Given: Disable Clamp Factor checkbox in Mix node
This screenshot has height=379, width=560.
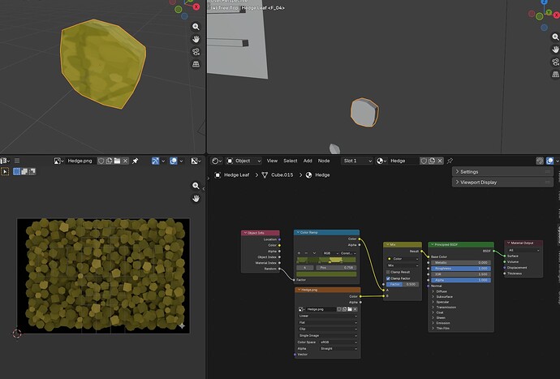Looking at the screenshot, I should tap(388, 278).
